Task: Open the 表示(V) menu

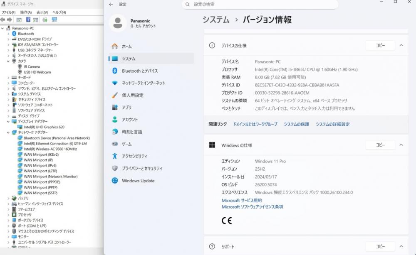Action: tap(42, 12)
